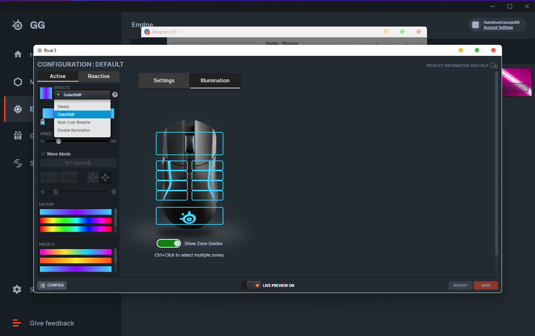Viewport: 535px width, 336px height.
Task: Click the account avatar icon
Action: [x=476, y=25]
